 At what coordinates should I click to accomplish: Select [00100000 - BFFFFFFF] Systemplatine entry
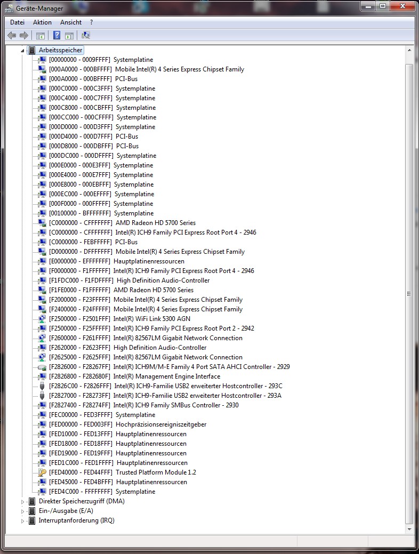pos(101,213)
